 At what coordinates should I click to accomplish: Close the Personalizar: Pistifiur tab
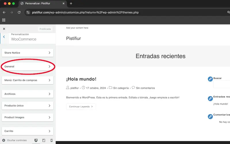tap(64, 3)
